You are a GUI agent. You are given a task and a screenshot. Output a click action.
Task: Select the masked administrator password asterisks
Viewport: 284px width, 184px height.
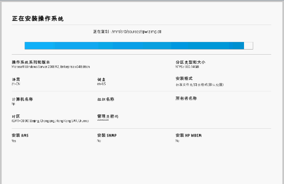pyautogui.click(x=103, y=121)
